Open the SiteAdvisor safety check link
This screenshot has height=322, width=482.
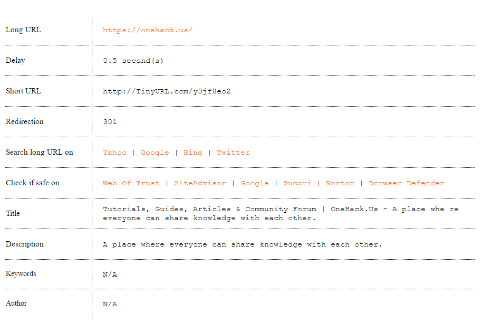(200, 183)
